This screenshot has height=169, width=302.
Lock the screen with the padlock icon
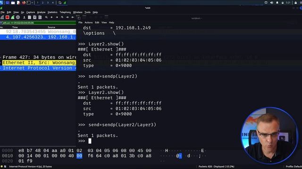[x=296, y=3]
